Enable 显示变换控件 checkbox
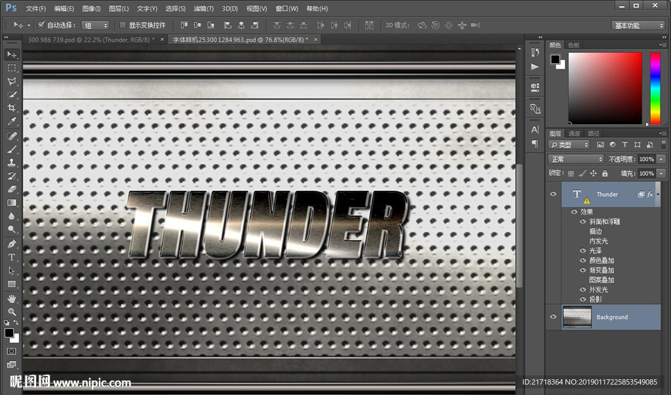 pos(123,25)
